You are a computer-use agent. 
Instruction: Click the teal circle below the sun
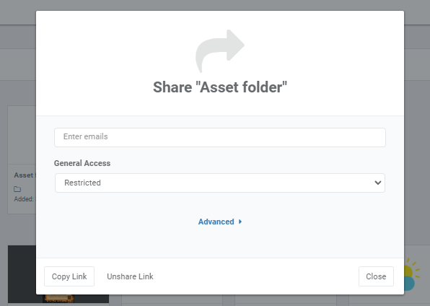click(x=409, y=284)
